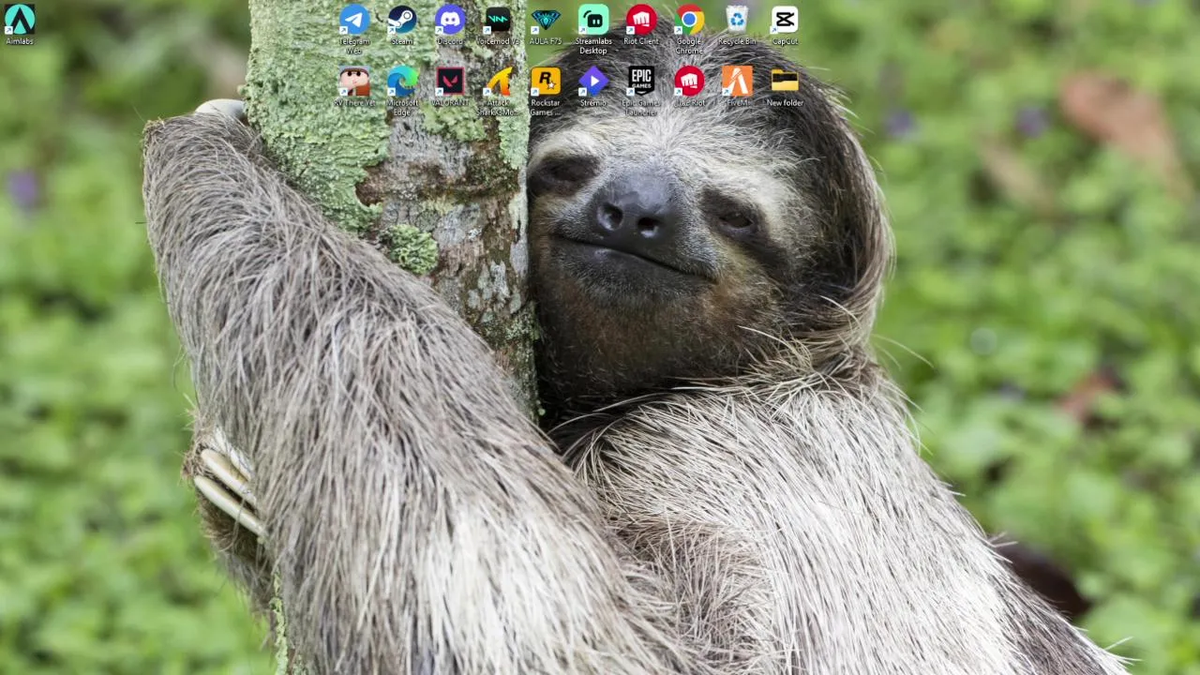
Task: Open the Telegram Web shortcut
Action: 354,28
